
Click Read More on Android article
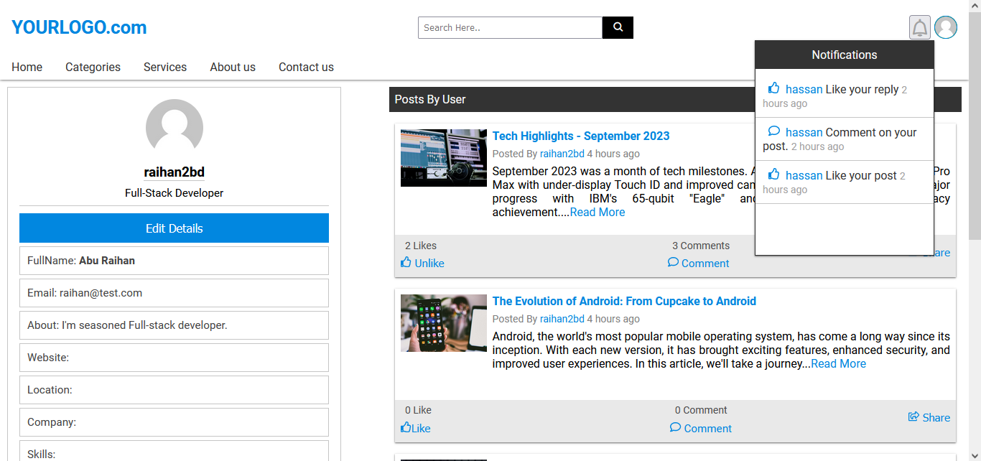click(x=838, y=364)
